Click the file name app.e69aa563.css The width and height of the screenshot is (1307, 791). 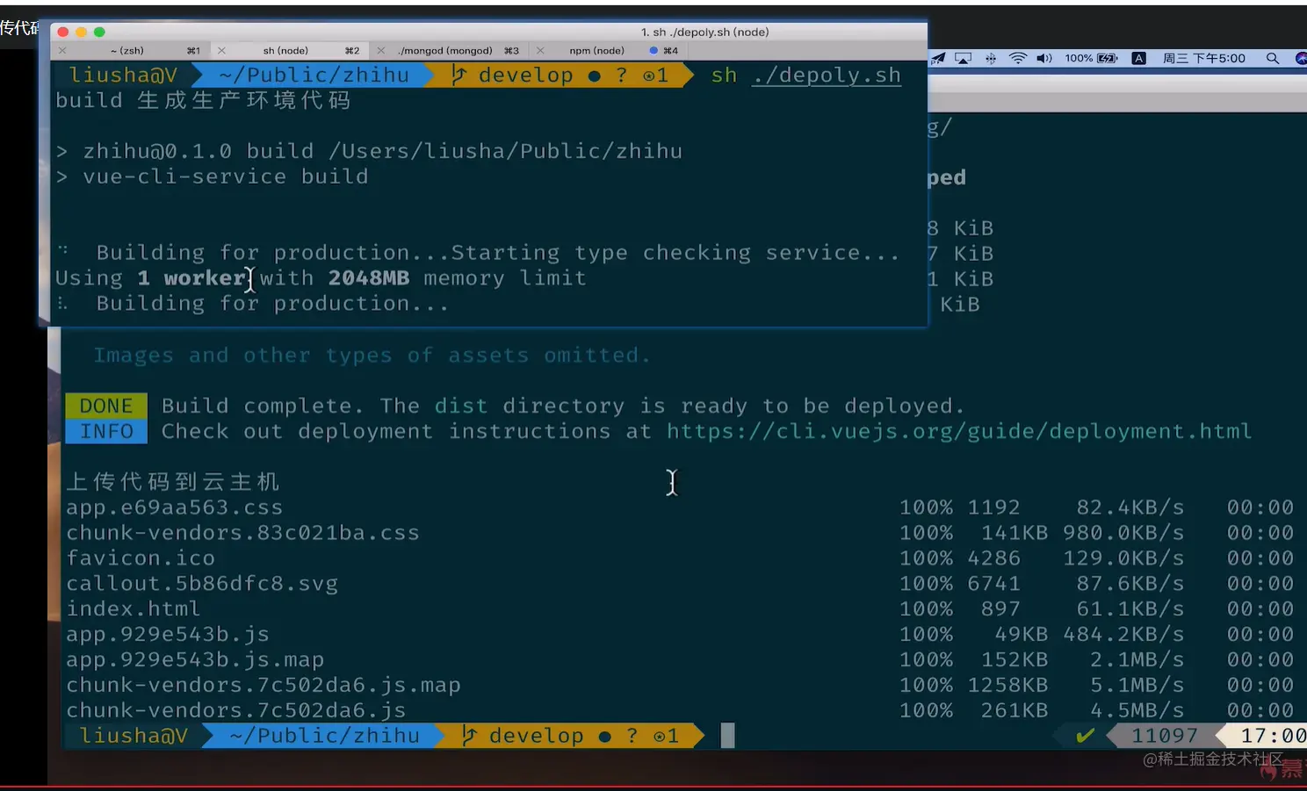tap(175, 507)
